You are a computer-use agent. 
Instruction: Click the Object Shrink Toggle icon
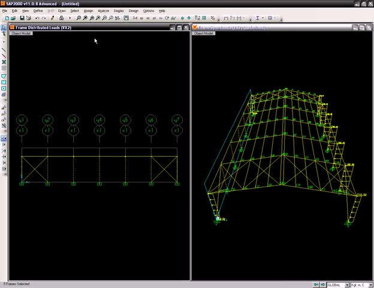[x=197, y=18]
